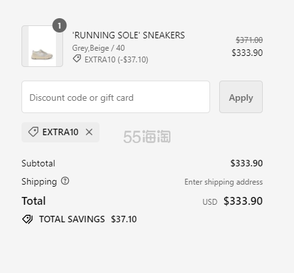Click the Grey,Beige / 40 variant text

98,48
